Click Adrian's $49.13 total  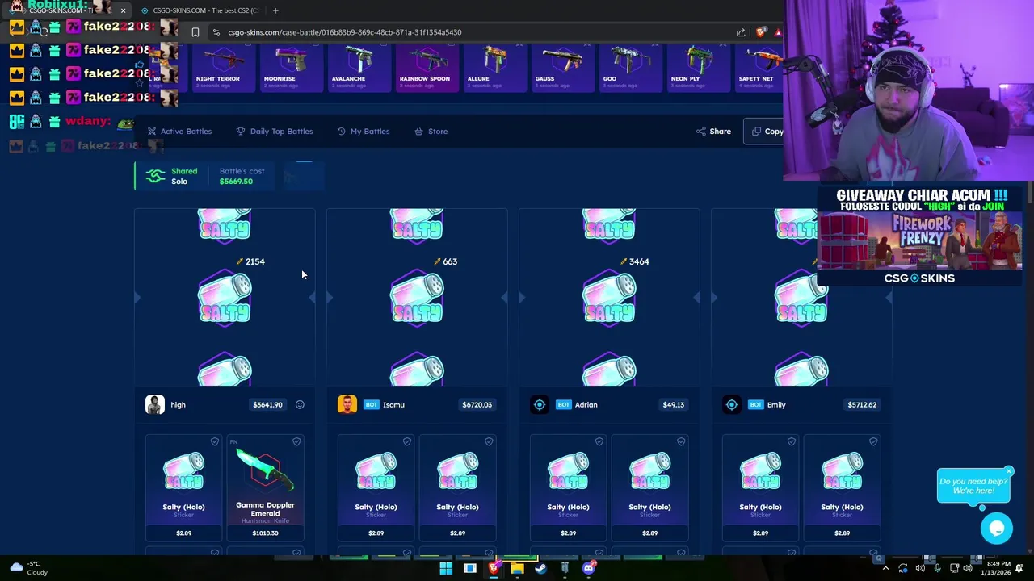click(673, 405)
